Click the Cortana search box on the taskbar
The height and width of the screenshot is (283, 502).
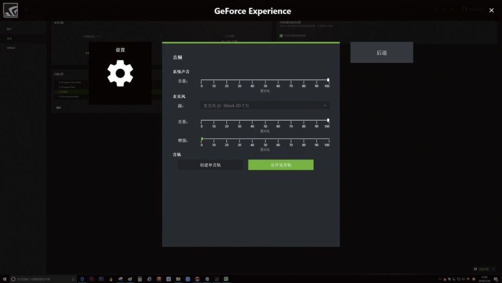[x=43, y=279]
